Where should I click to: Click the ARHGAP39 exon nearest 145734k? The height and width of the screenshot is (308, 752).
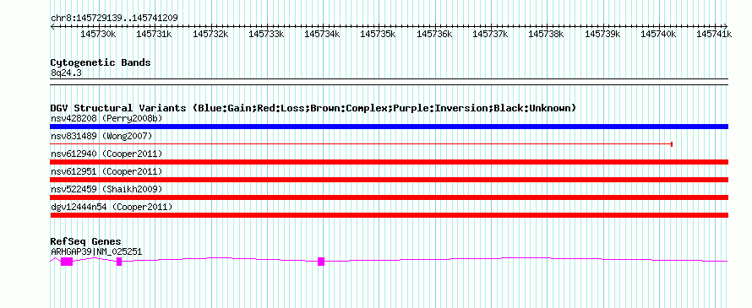point(321,261)
